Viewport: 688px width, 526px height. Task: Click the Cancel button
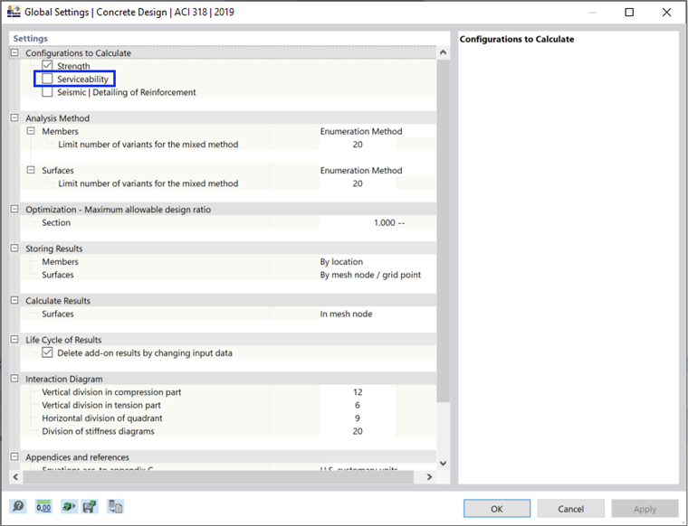571,509
